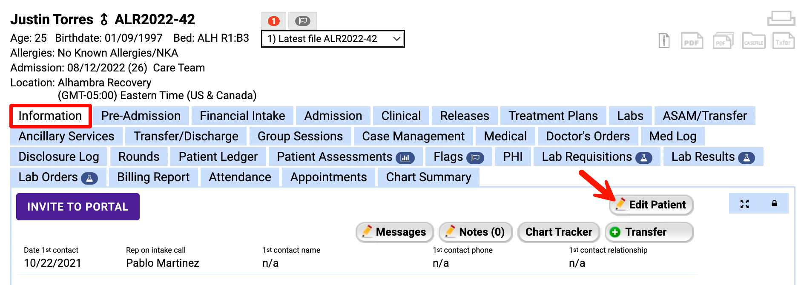This screenshot has height=285, width=804.
Task: Open the Doctor's Orders tab
Action: pos(587,136)
